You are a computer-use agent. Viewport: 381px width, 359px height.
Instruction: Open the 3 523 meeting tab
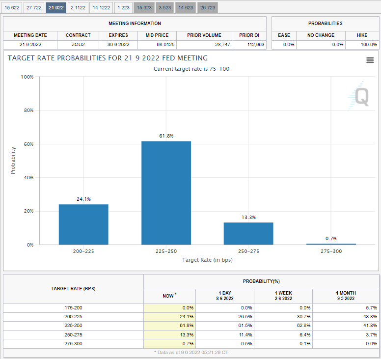point(165,7)
